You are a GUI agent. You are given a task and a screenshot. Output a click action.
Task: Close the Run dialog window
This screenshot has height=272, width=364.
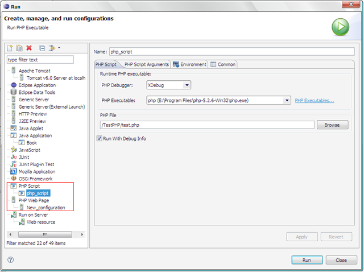click(x=351, y=4)
